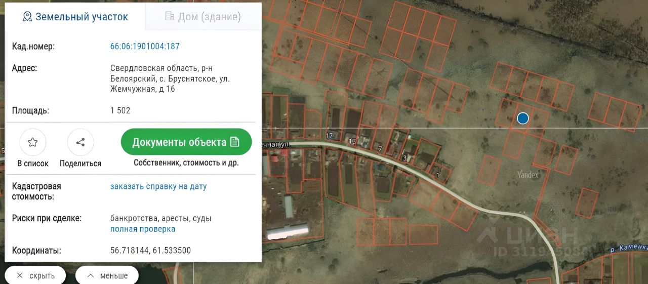Click the X icon next to скрыть

[x=20, y=276]
